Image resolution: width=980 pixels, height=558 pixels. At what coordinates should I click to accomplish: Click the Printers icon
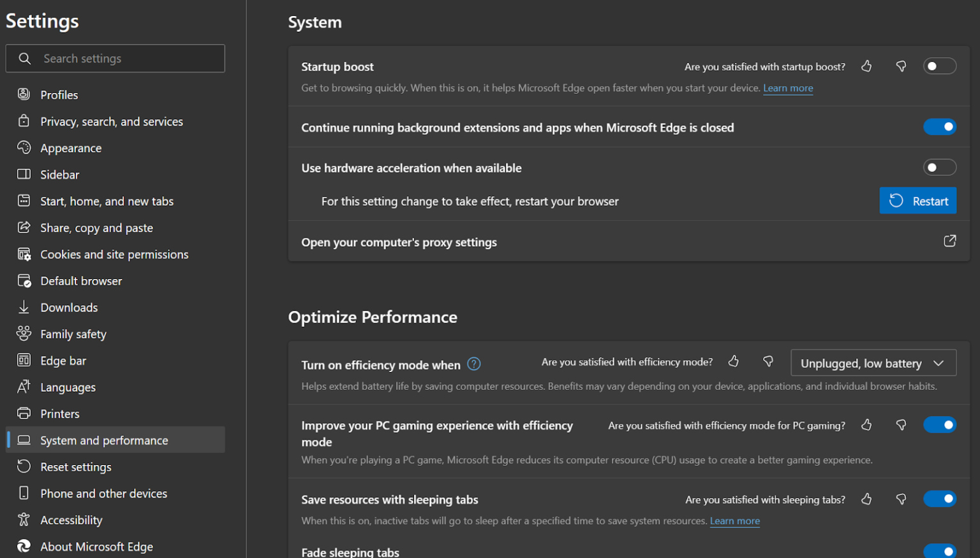coord(24,413)
